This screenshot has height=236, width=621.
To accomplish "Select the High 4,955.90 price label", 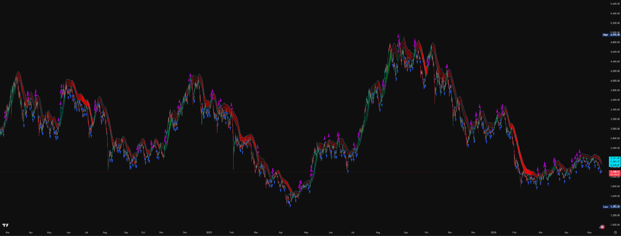I will [x=611, y=35].
